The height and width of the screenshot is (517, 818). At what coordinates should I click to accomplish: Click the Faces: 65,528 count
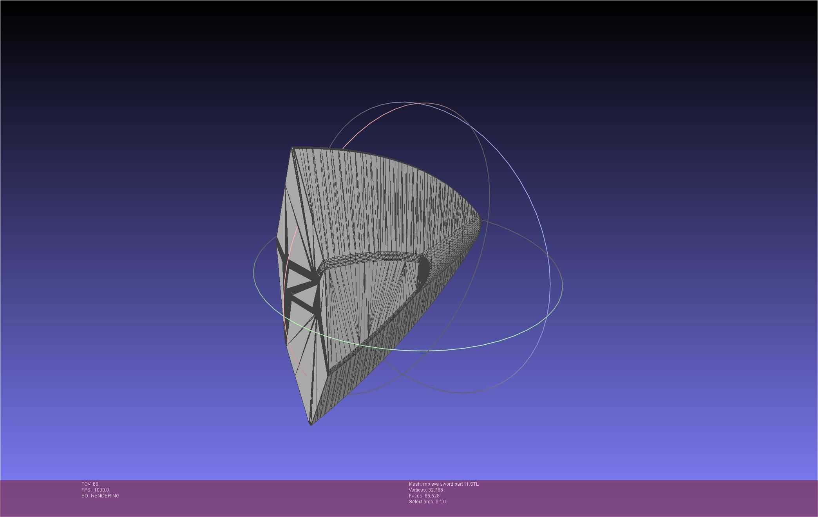424,496
